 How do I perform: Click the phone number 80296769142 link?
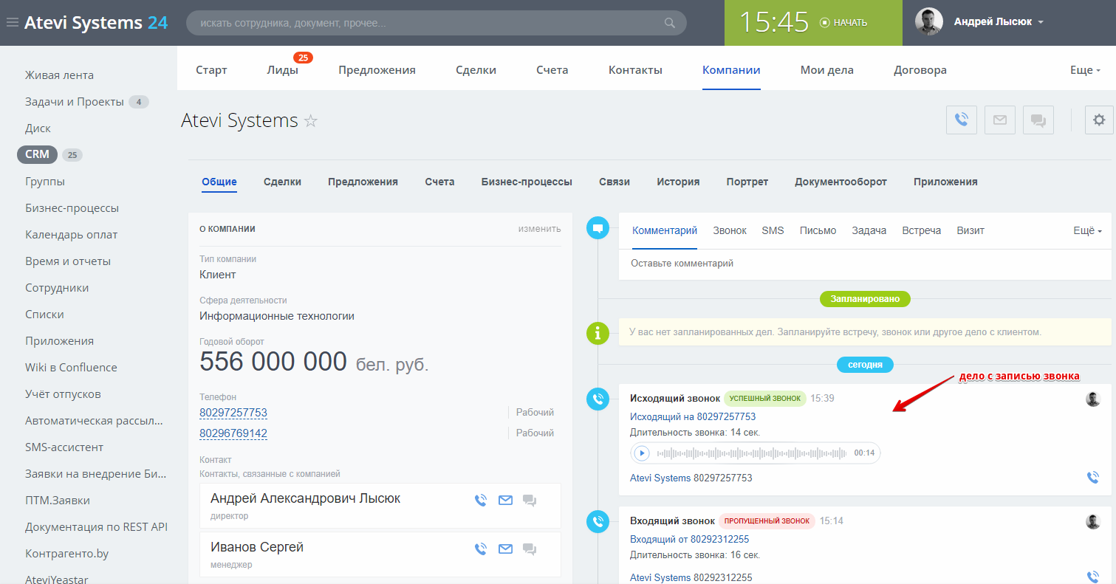tap(233, 433)
